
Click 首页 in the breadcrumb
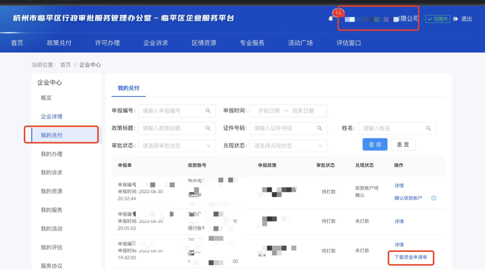tap(65, 65)
